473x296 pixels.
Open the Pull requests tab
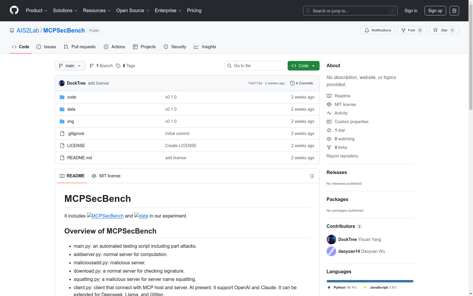point(80,47)
